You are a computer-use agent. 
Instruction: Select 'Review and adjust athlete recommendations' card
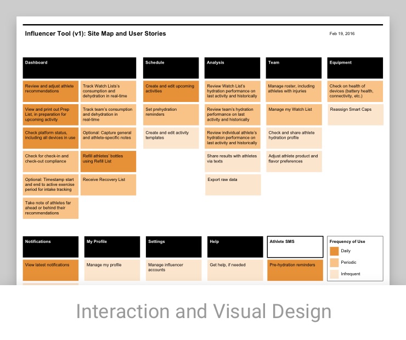coord(50,92)
